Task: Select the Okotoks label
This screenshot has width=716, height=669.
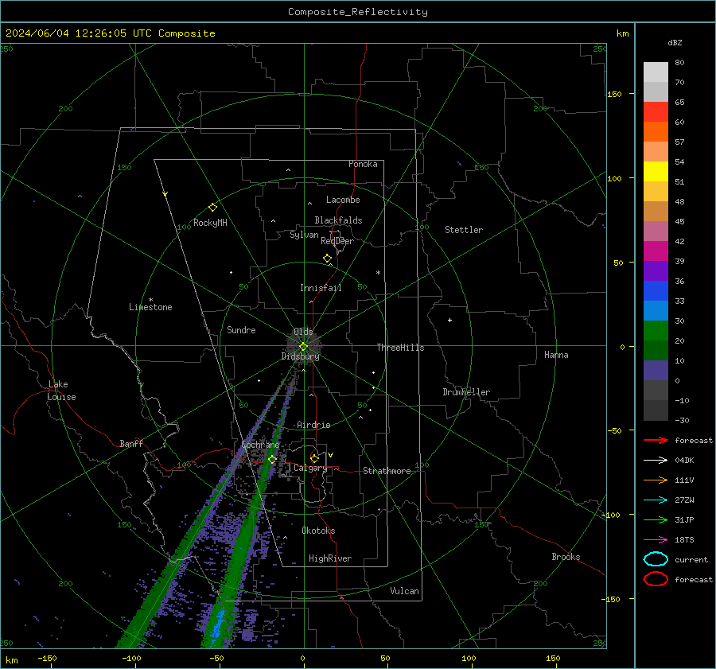Action: 319,531
